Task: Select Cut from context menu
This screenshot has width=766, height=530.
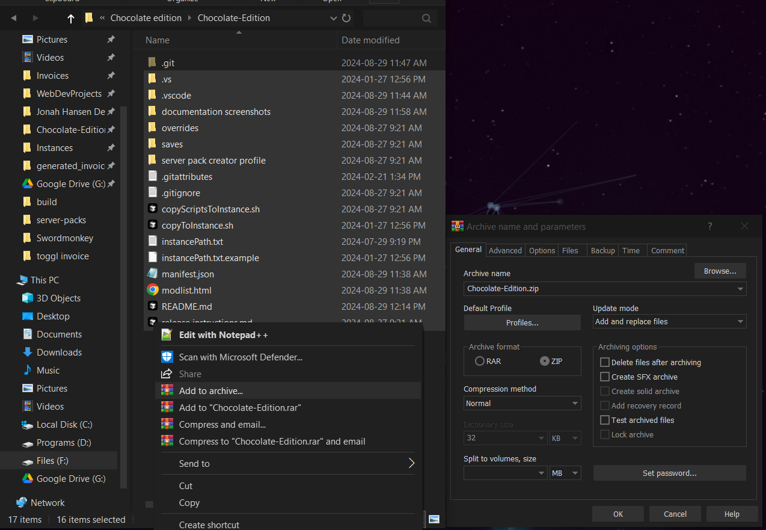Action: click(288, 485)
